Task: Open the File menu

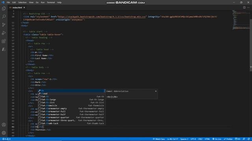Action: click(x=8, y=2)
